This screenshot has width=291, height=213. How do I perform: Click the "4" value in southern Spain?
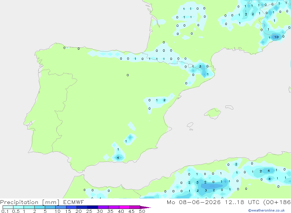118,158
